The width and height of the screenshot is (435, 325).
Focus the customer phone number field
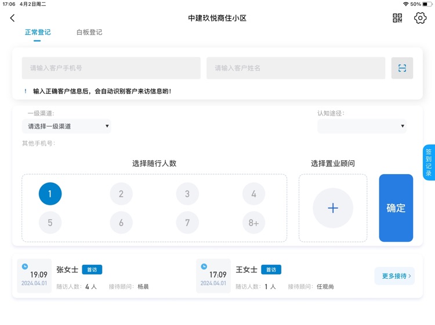111,68
